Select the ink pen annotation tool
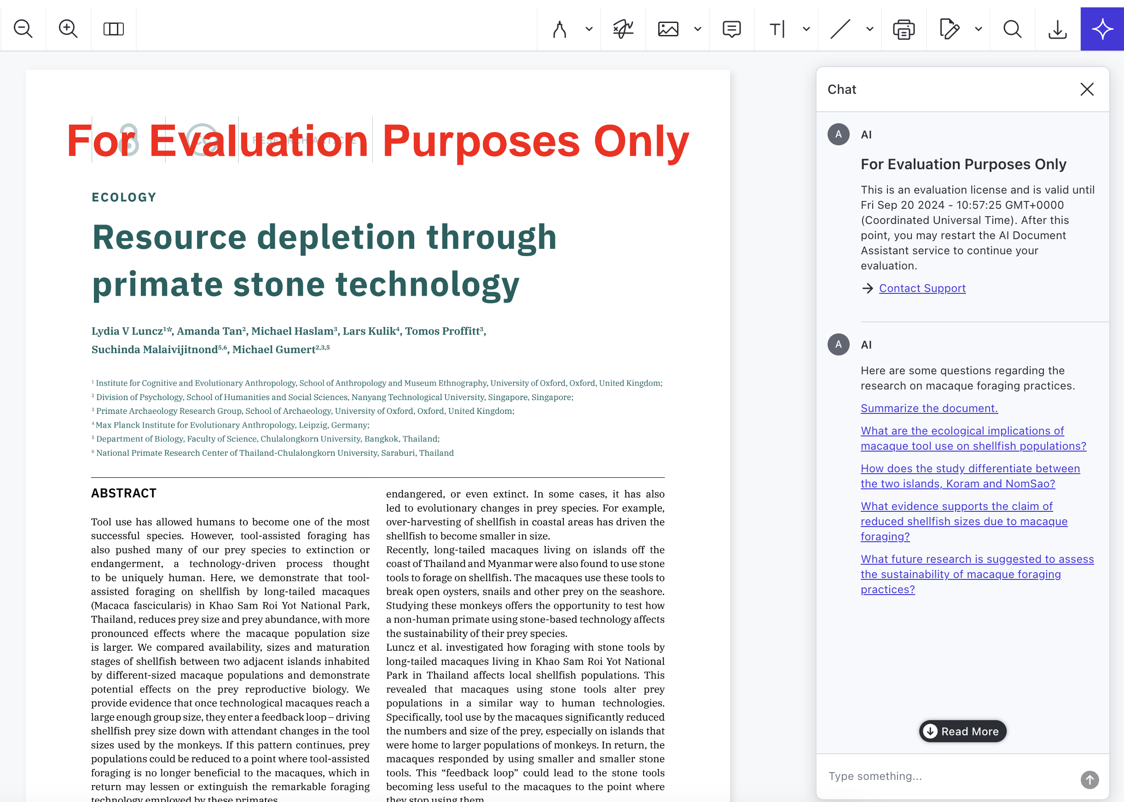 pos(560,29)
